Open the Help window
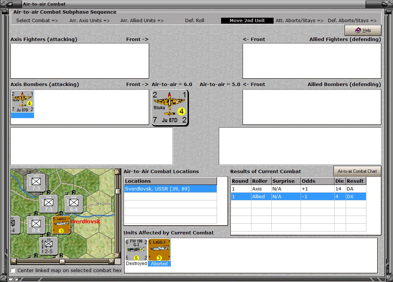This screenshot has width=393, height=282. (363, 30)
